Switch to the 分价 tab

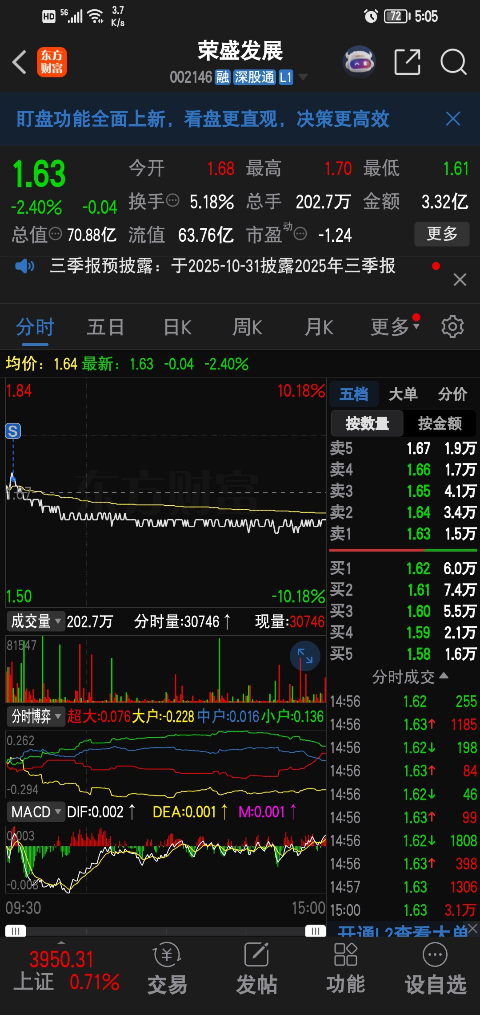click(452, 394)
